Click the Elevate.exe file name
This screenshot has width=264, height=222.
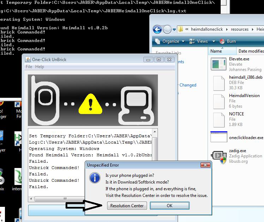point(239,59)
